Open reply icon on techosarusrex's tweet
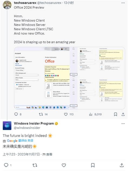The height and width of the screenshot is (171, 128). 16,114
